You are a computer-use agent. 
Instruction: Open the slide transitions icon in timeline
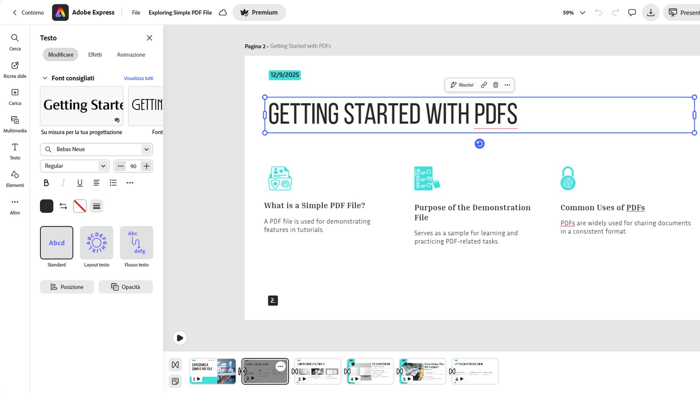click(x=175, y=365)
